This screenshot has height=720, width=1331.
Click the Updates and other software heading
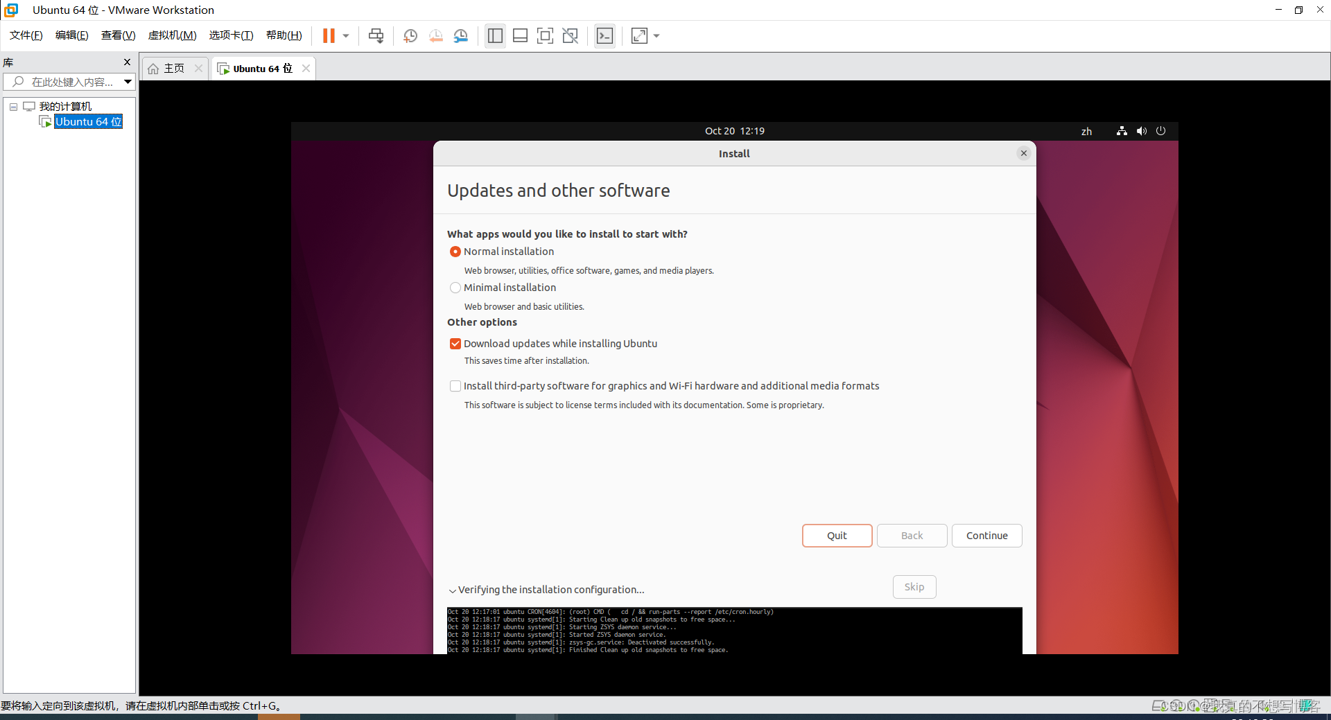tap(558, 191)
